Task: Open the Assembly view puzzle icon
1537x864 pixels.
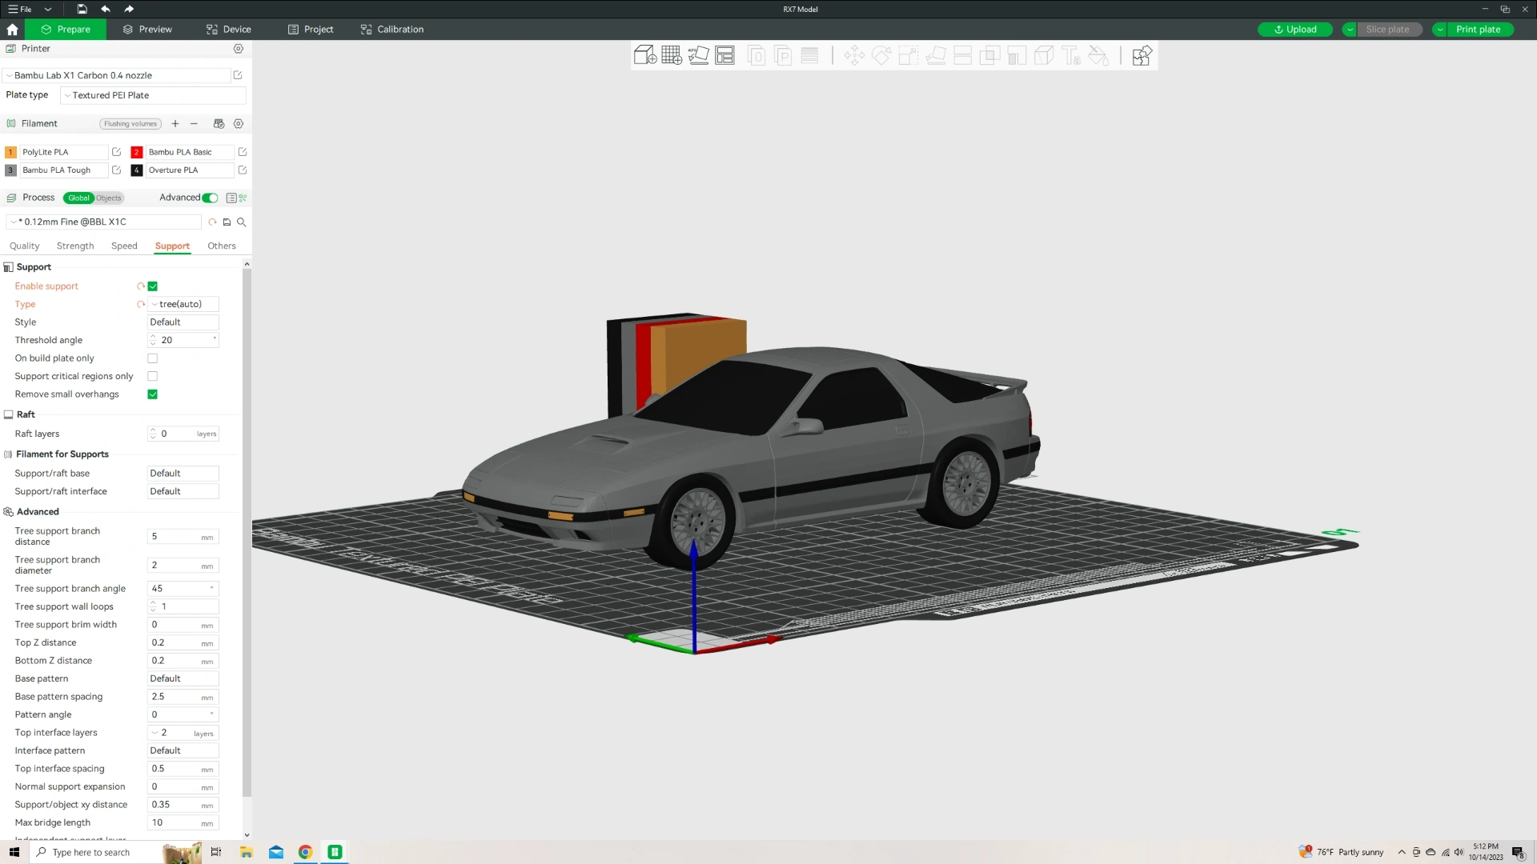Action: (1142, 55)
